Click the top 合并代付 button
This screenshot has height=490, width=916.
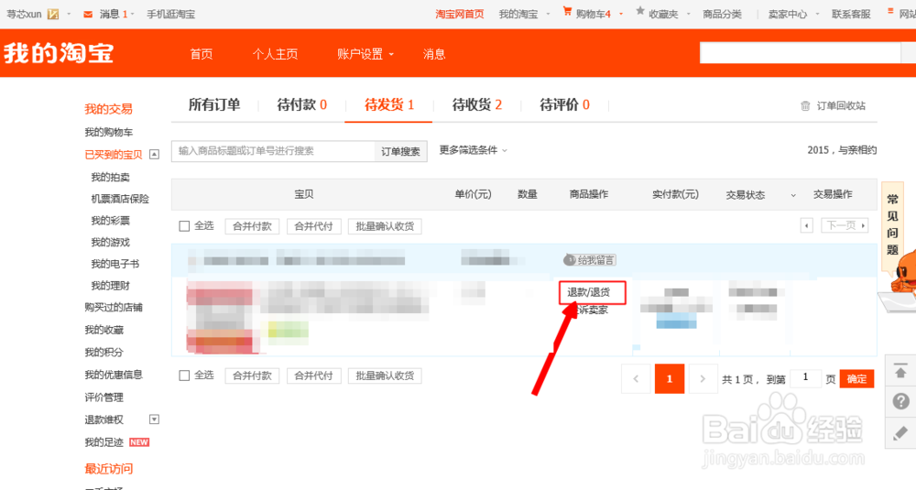tap(313, 226)
